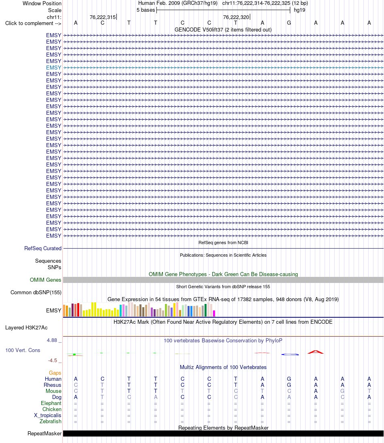Select the 'X_tropicalis' alignment row label
The image size is (384, 443).
pos(48,416)
